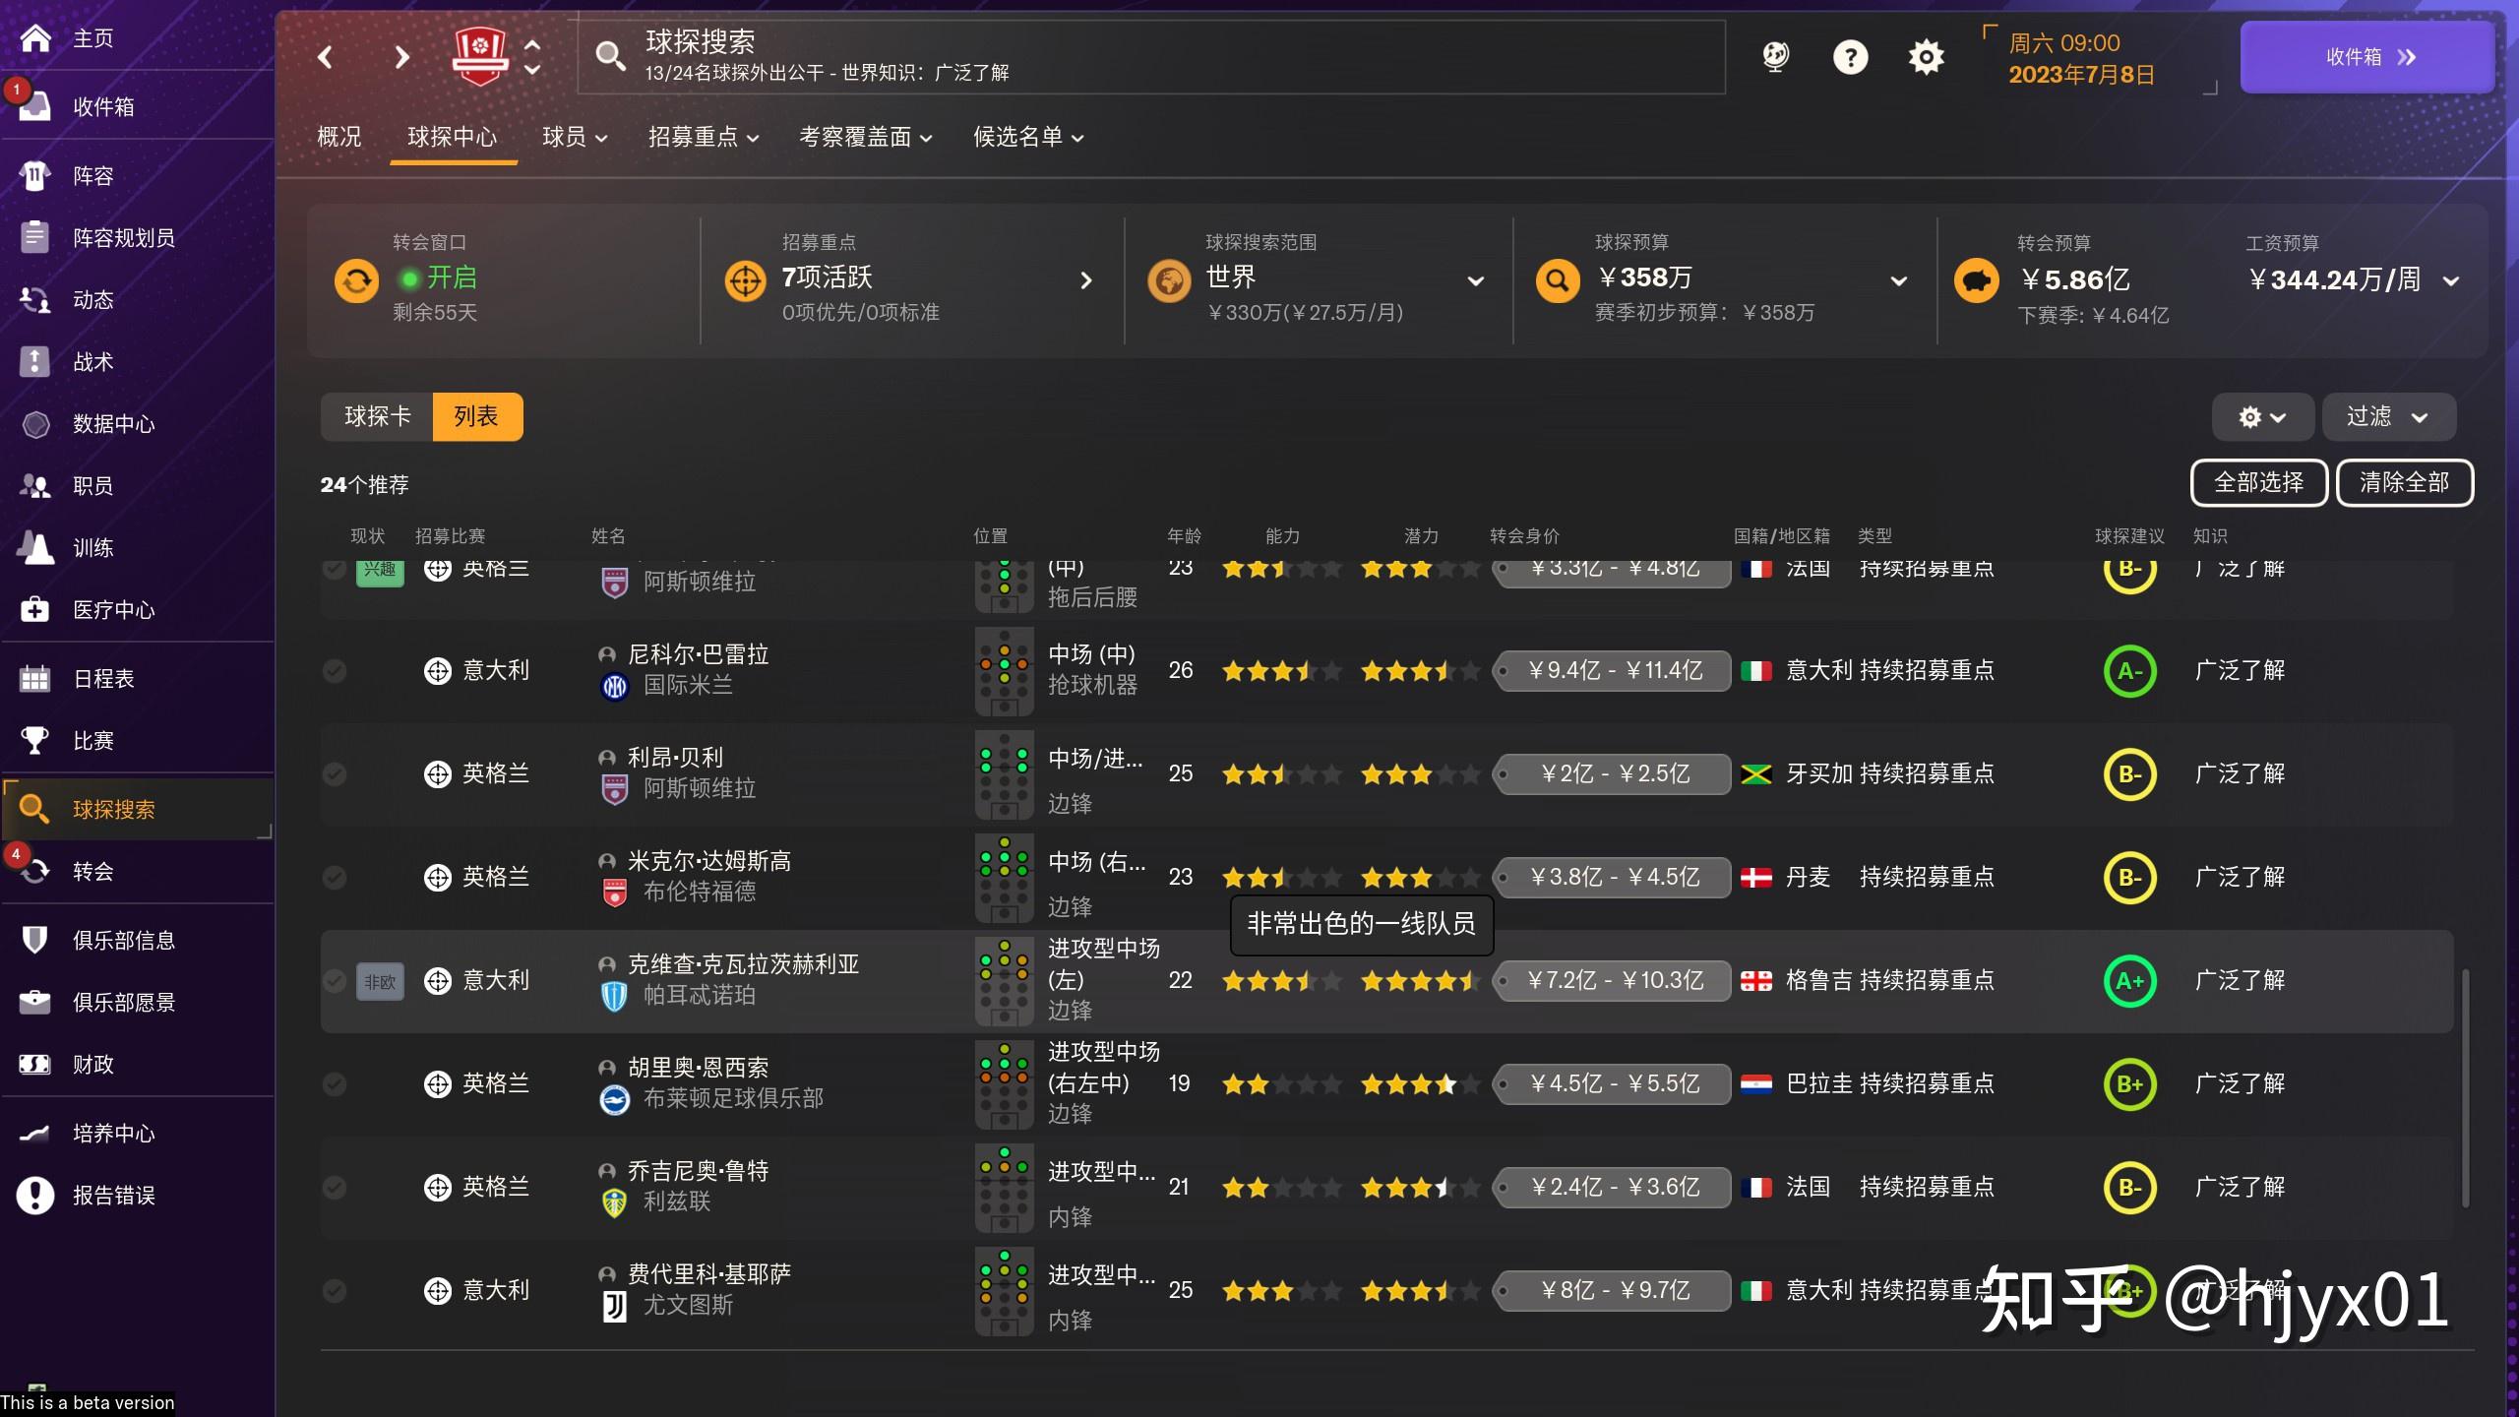The image size is (2519, 1417).
Task: Adjust 克瓦拉茨赫利亚 value ¥7.2亿 - ¥10.3亿 slider
Action: [1612, 981]
